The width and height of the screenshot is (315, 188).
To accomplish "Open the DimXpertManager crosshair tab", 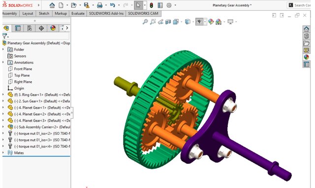I will click(x=41, y=28).
